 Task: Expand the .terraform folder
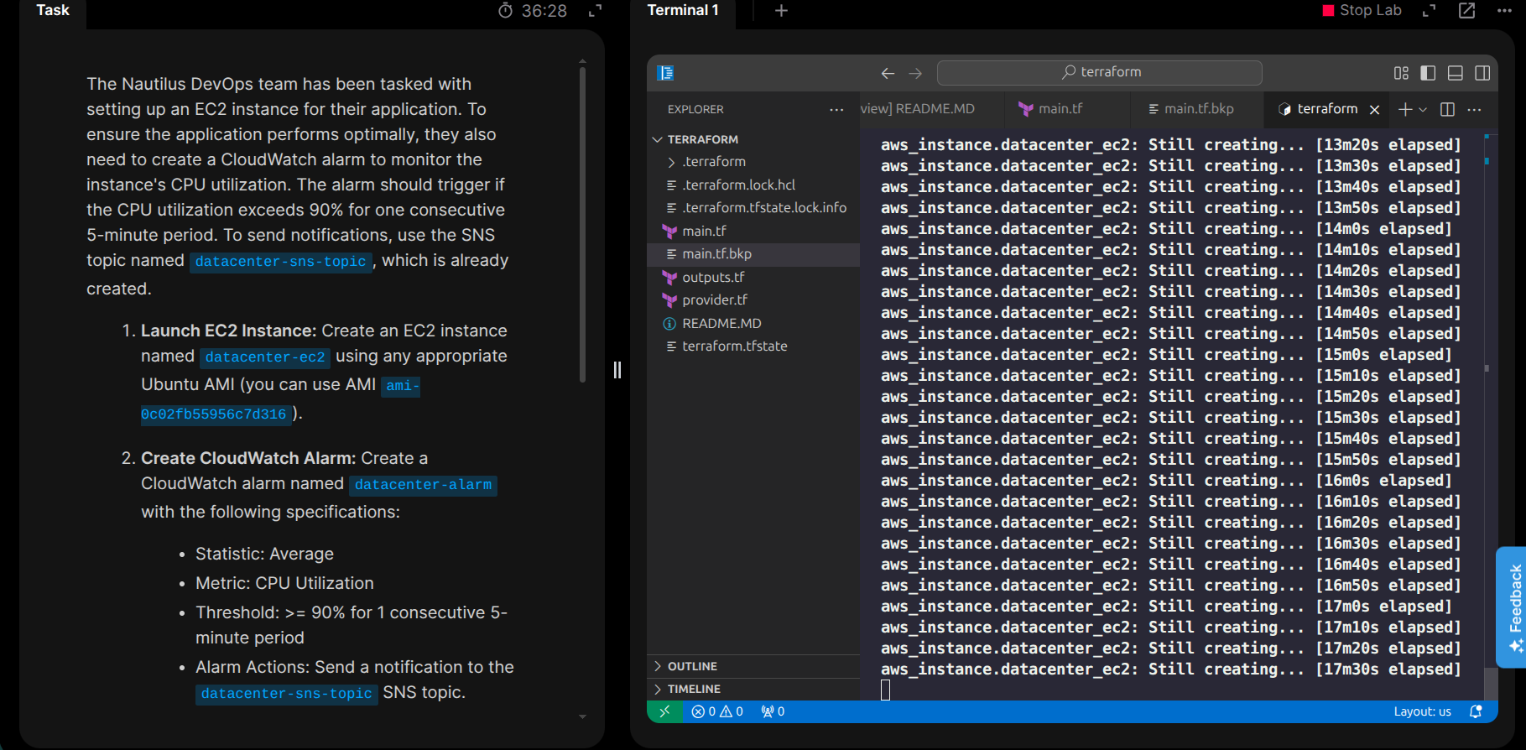(713, 162)
